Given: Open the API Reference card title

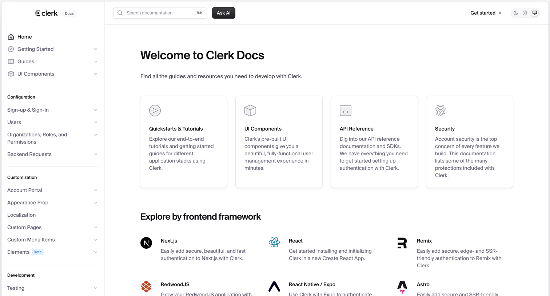Looking at the screenshot, I should (356, 129).
